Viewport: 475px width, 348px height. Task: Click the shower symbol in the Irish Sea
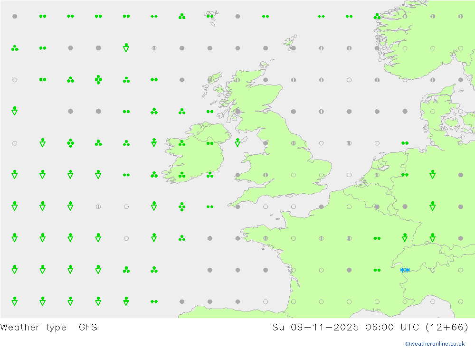pos(237,142)
